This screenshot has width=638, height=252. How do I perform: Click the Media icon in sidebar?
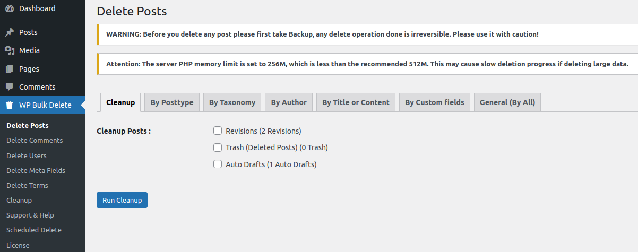pos(10,50)
